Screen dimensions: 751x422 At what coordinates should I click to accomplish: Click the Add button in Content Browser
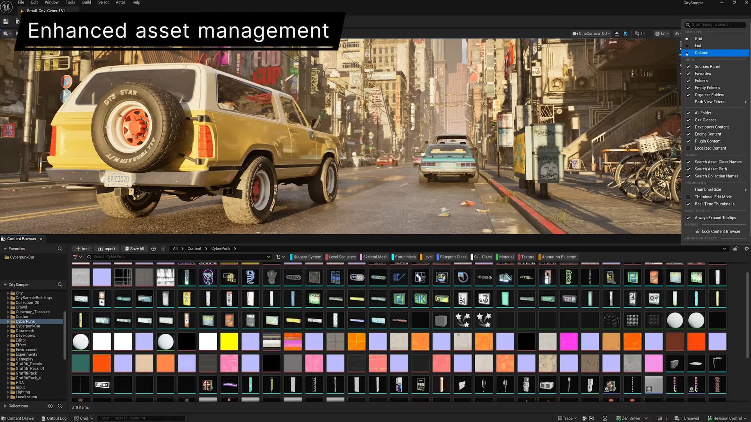[83, 249]
